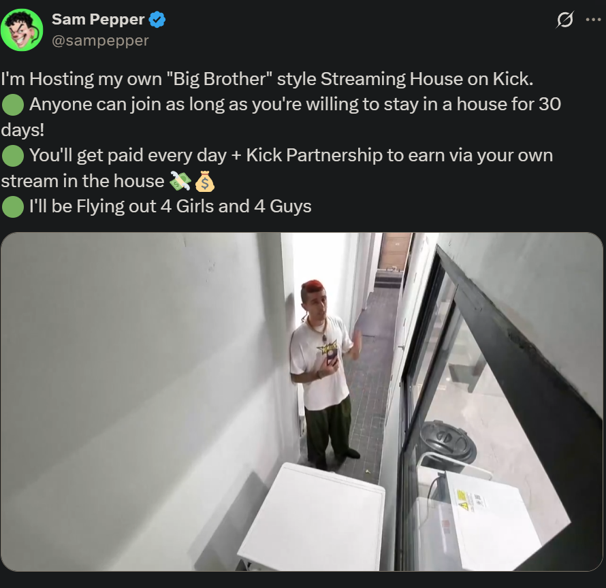Click green circle emoji before "Anyone can join"
The height and width of the screenshot is (588, 606).
(13, 105)
